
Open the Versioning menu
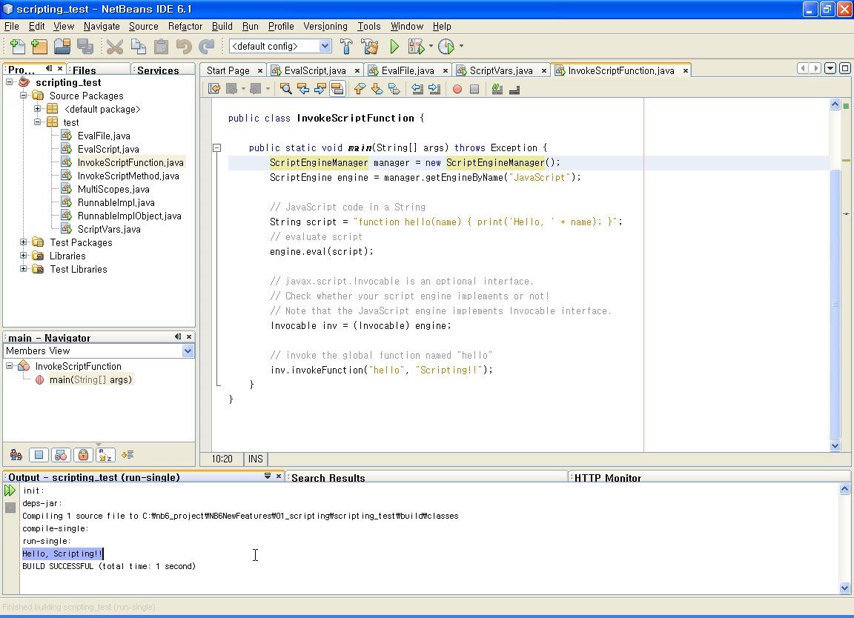pos(325,26)
